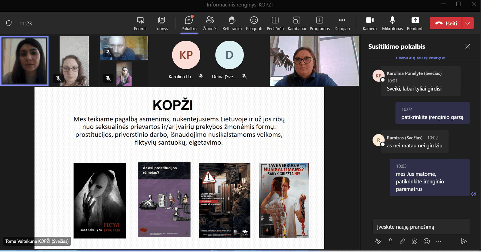Select the highlighted speaker video tile
481x252 pixels.
pos(24,61)
